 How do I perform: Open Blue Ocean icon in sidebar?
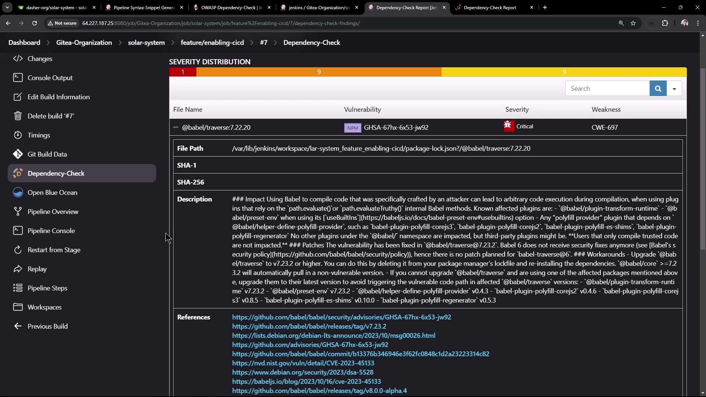[18, 192]
